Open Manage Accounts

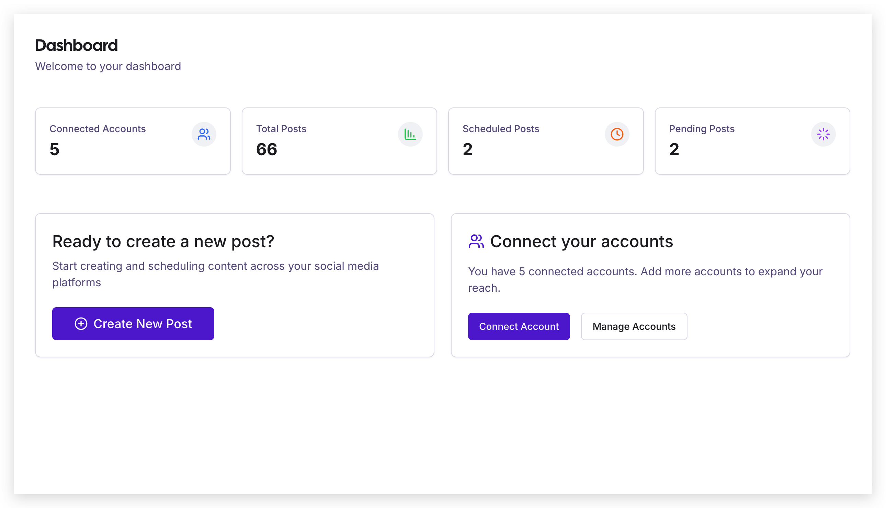(x=634, y=326)
